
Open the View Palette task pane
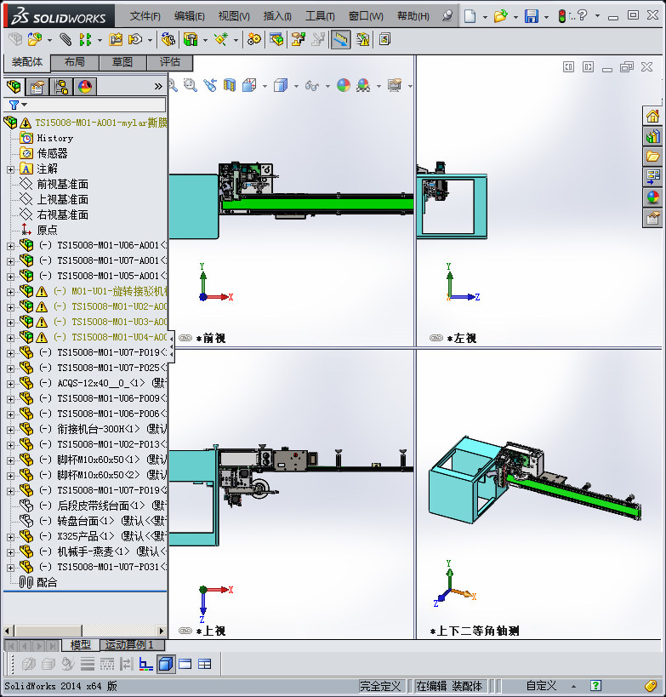click(652, 176)
